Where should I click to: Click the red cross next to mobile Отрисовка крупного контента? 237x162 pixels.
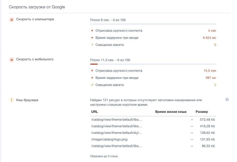point(92,71)
